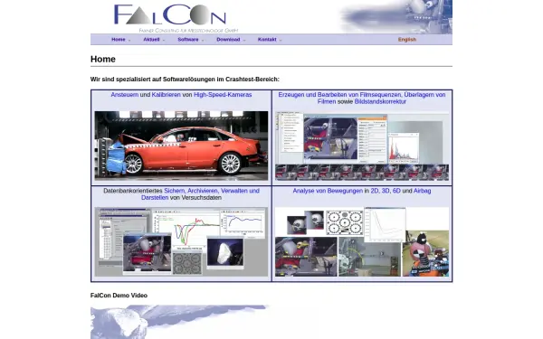
Task: Open the Erzeugen und Bearbeiten von Filmsequenzen link
Action: [x=339, y=94]
